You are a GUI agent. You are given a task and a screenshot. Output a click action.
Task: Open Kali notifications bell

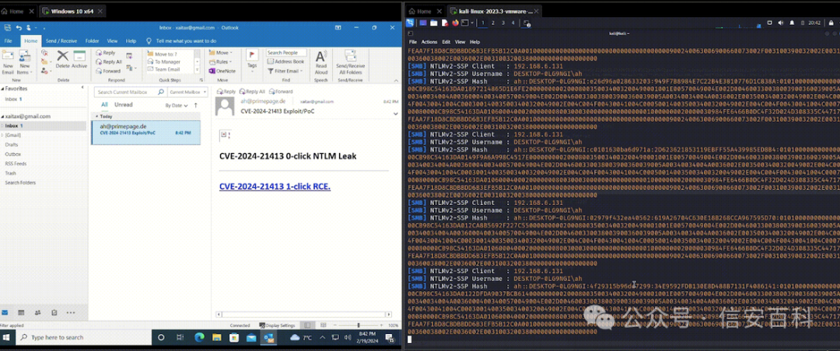point(791,23)
